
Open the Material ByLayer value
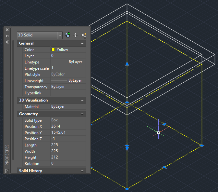click(68, 106)
